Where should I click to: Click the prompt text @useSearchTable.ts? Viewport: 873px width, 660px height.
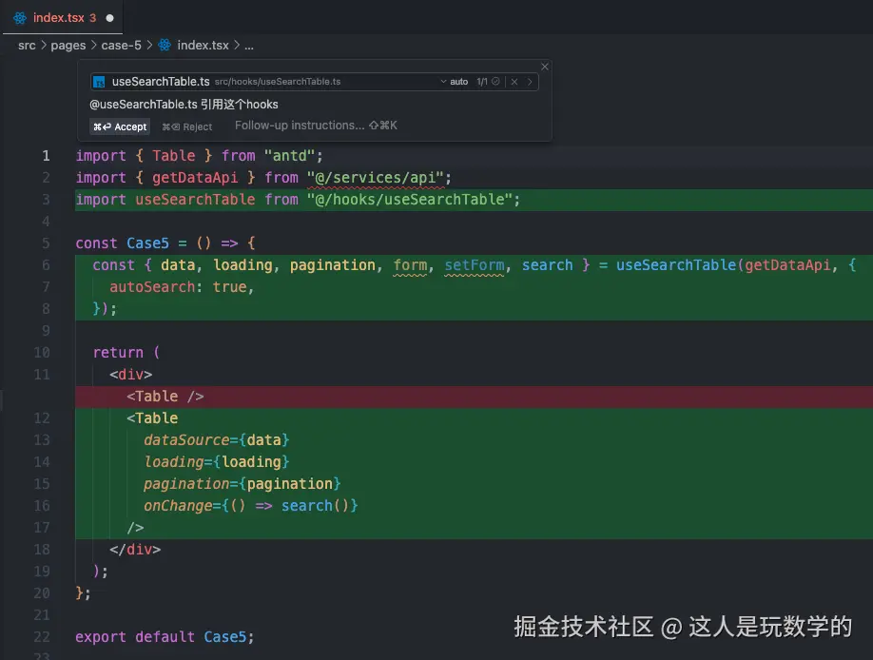coord(143,105)
